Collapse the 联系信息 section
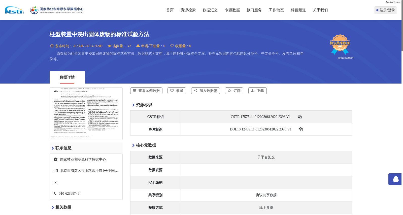The image size is (403, 215). (53, 148)
